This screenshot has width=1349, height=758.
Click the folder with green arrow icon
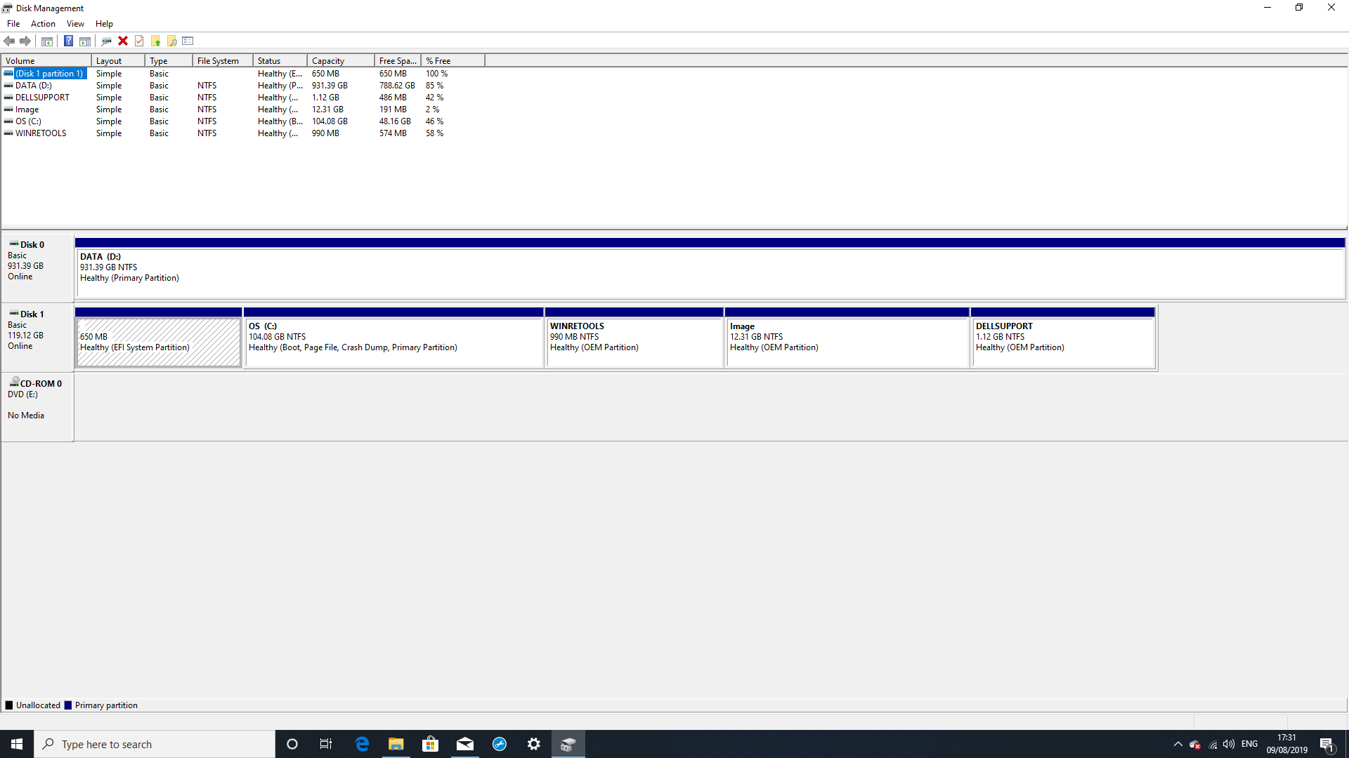pos(156,41)
